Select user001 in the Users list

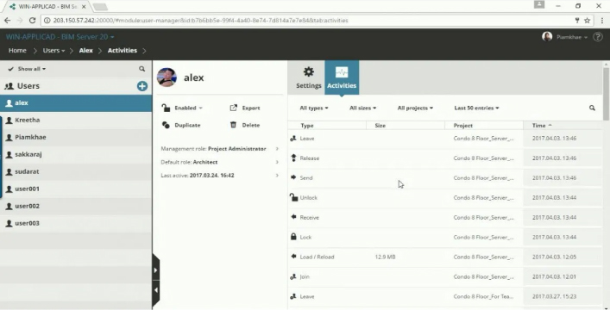[76, 189]
